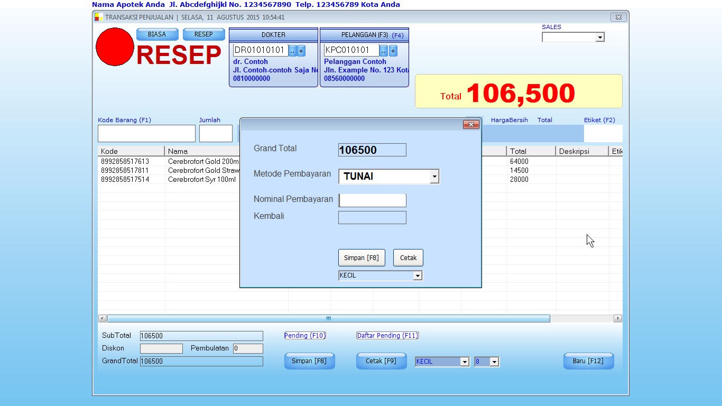Click the red circle indicator icon
Image resolution: width=722 pixels, height=406 pixels.
pyautogui.click(x=115, y=47)
